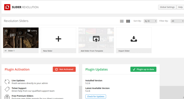
Task: Switch to grid view icon
Action: tap(128, 21)
